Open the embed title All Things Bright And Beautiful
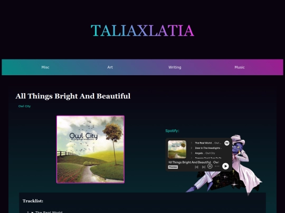The image size is (285, 213). (x=189, y=162)
